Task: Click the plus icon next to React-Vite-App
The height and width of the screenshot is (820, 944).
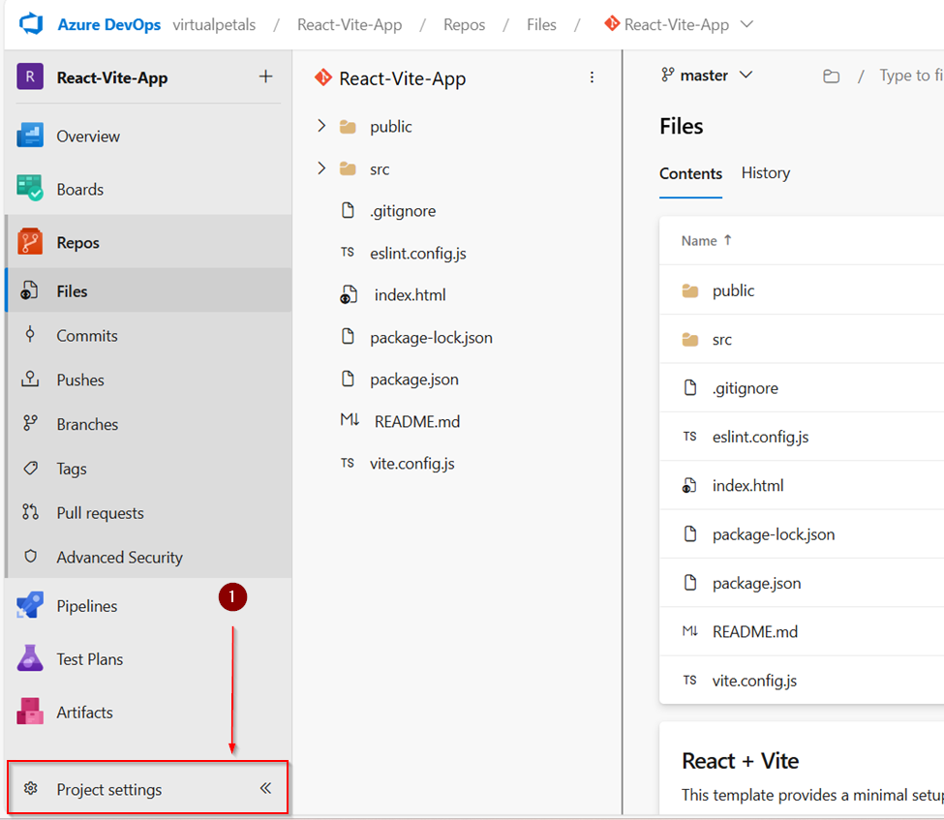Action: [265, 76]
